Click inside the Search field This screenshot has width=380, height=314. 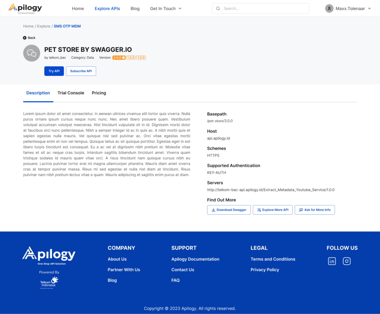[x=261, y=9]
